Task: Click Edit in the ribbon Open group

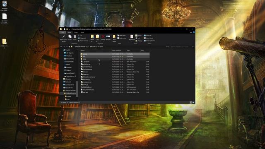Action: (x=138, y=38)
